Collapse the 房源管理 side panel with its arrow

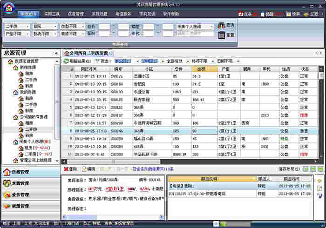56,54
